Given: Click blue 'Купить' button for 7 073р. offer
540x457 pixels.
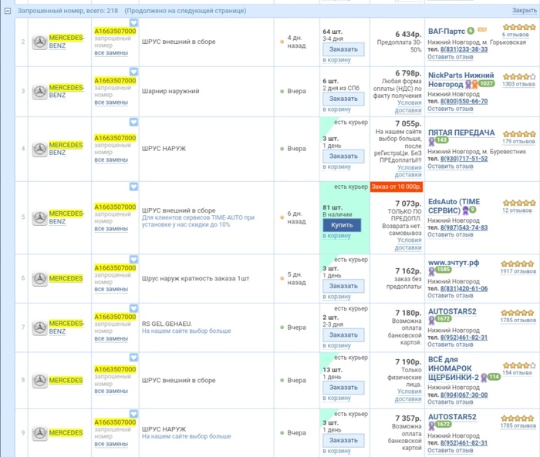Looking at the screenshot, I should tap(342, 225).
